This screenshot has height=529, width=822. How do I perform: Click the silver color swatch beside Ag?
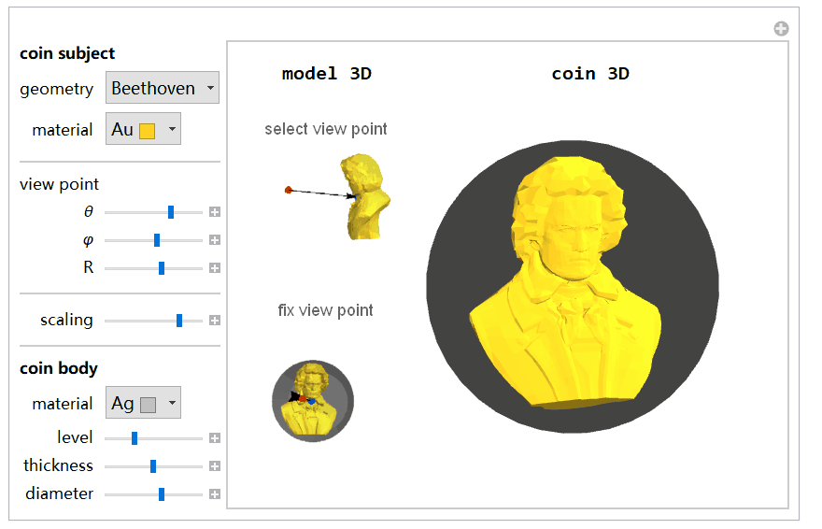tap(149, 405)
